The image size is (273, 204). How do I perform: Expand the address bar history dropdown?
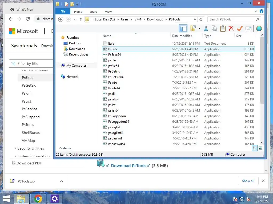click(195, 19)
